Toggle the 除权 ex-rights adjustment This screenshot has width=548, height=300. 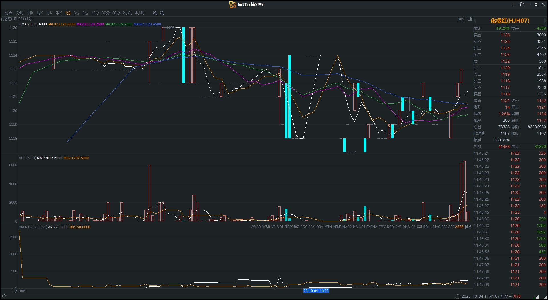click(x=461, y=19)
